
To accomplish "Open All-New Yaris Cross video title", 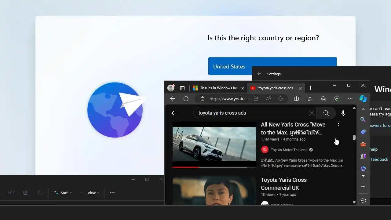I will point(293,128).
